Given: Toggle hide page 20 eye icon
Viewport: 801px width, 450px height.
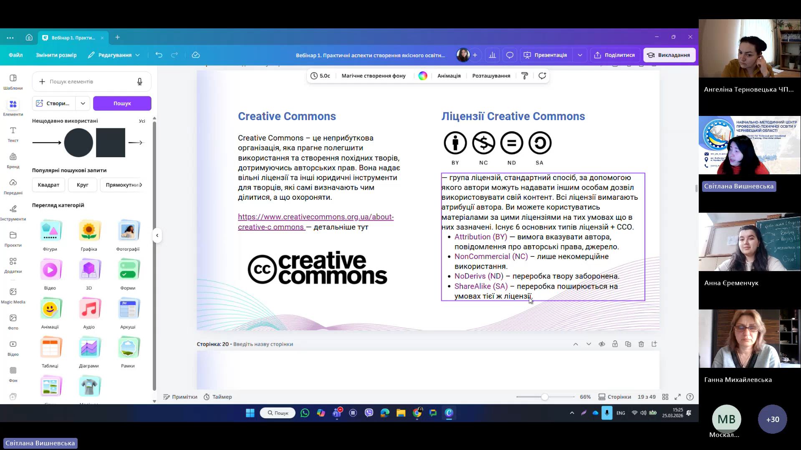Looking at the screenshot, I should click(x=602, y=344).
